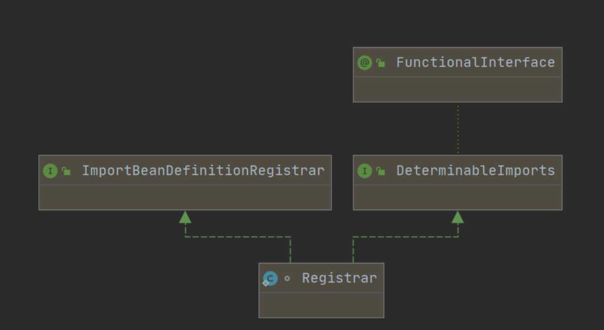The width and height of the screenshot is (604, 330).
Task: Click the package-private dot icon beside Registrar
Action: 287,278
